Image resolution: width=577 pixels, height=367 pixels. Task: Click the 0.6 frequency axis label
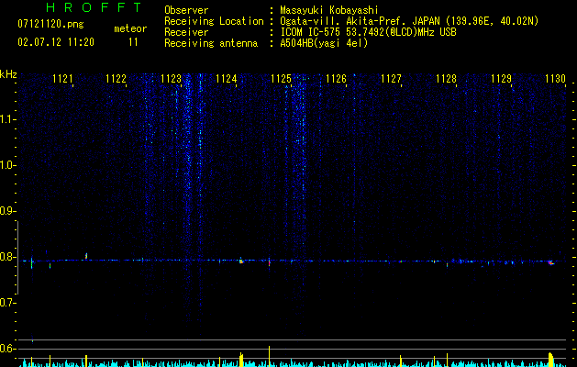tap(7, 349)
